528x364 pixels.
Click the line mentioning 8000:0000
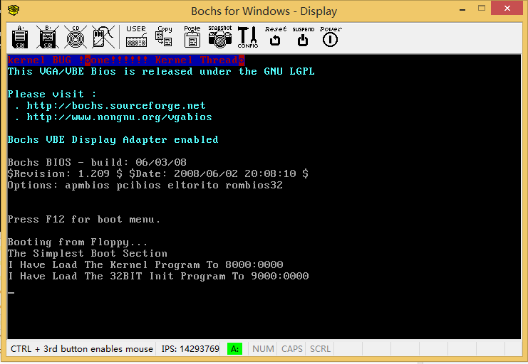[x=145, y=265]
